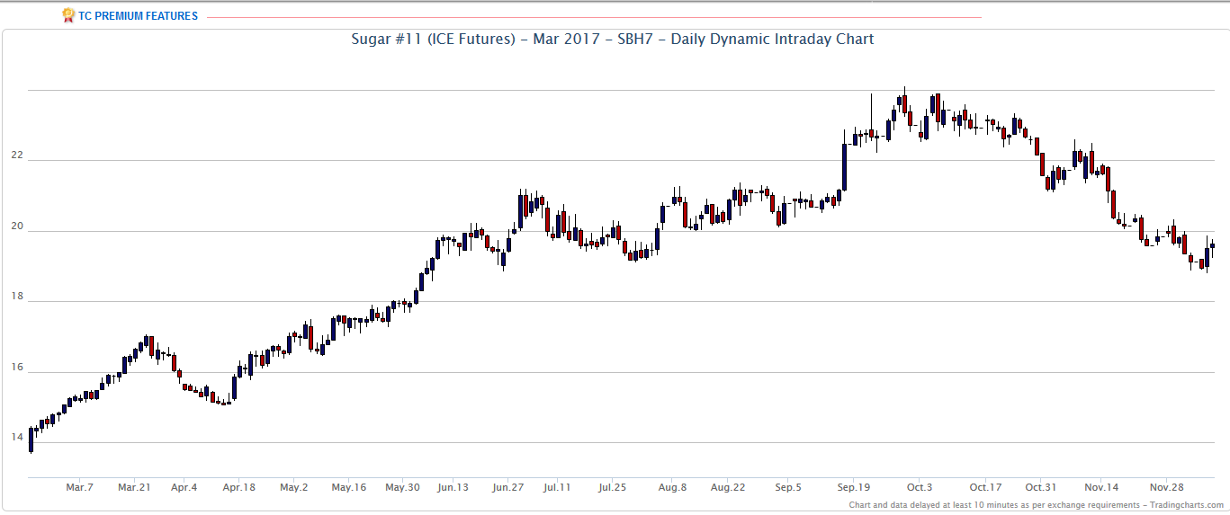Click the Sugar #11 chart title

tap(612, 40)
